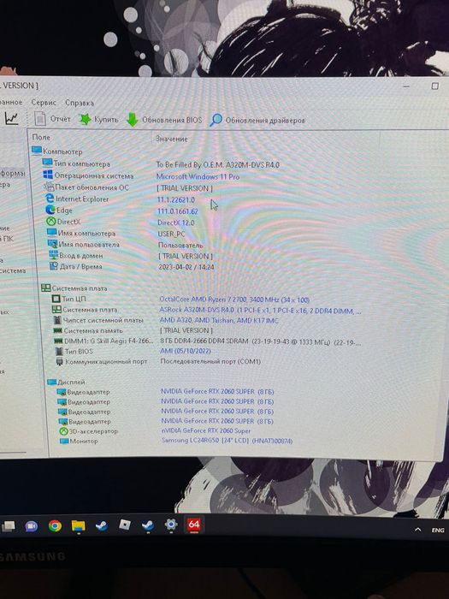Viewport: 449px width, 599px height.
Task: Click the Тип компьютера monitor icon
Action: [x=47, y=163]
